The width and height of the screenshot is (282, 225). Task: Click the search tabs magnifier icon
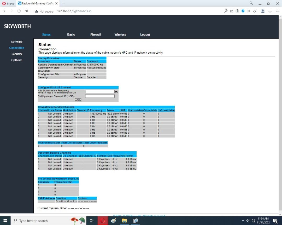point(251,3)
